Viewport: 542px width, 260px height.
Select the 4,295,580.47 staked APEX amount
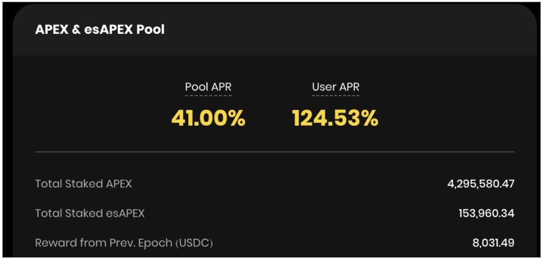(x=481, y=184)
